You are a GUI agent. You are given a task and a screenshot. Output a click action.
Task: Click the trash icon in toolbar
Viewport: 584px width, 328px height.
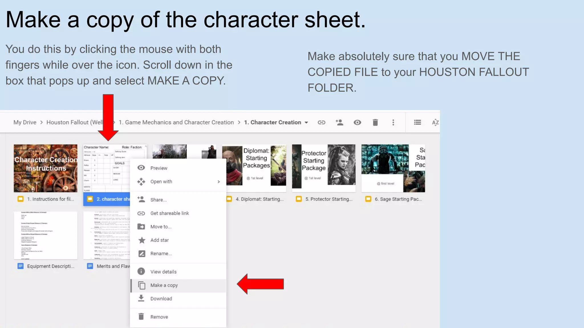[375, 122]
